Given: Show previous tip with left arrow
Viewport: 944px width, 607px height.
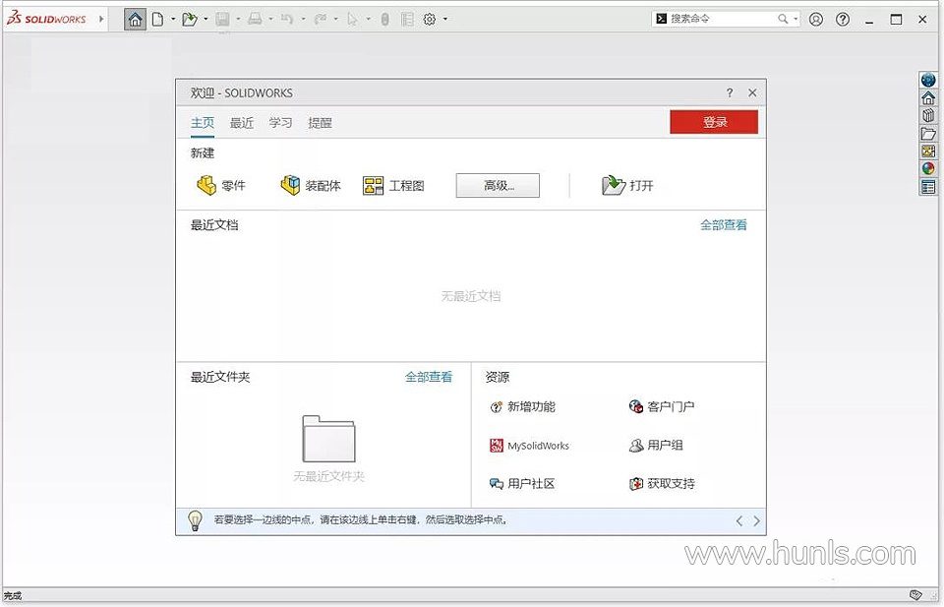Looking at the screenshot, I should coord(739,520).
